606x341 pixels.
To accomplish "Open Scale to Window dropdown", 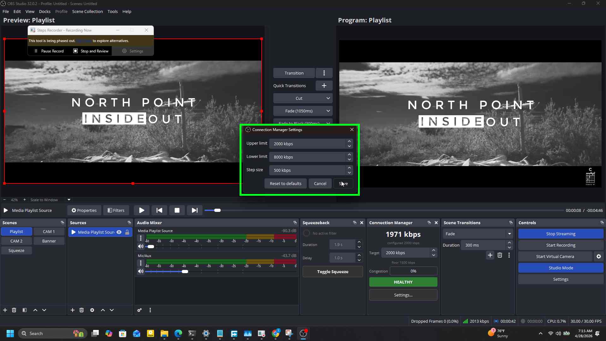I will pyautogui.click(x=69, y=200).
